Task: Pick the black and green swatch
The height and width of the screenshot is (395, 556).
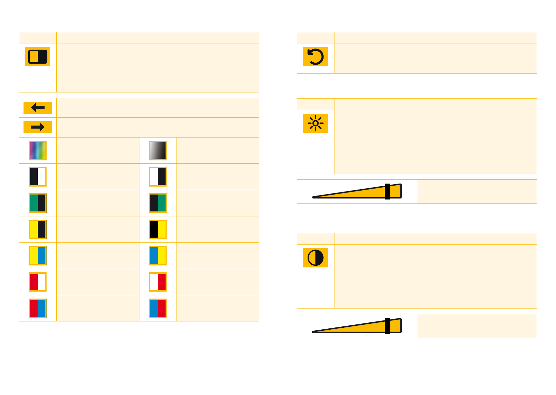Action: point(158,203)
